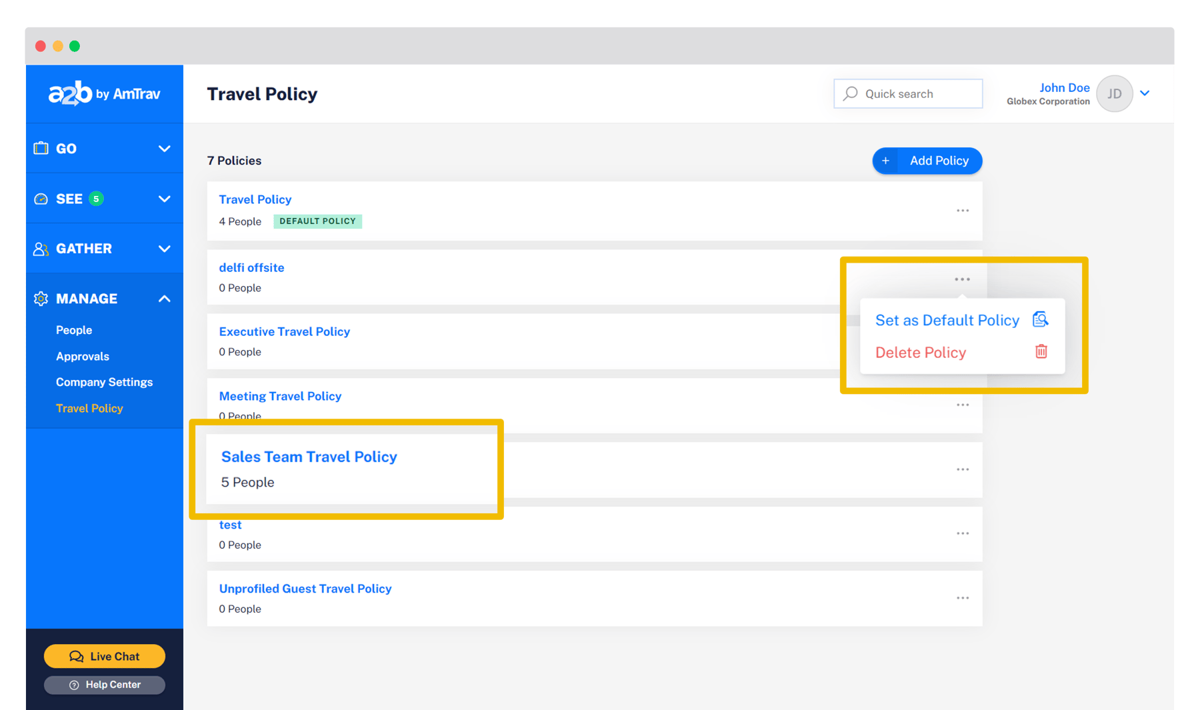Open the ellipsis menu on test policy
Viewport: 1200px width, 710px height.
point(962,533)
